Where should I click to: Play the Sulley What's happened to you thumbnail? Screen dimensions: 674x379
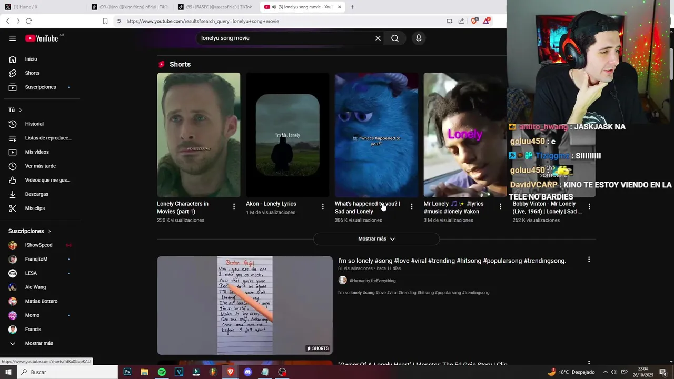point(376,135)
